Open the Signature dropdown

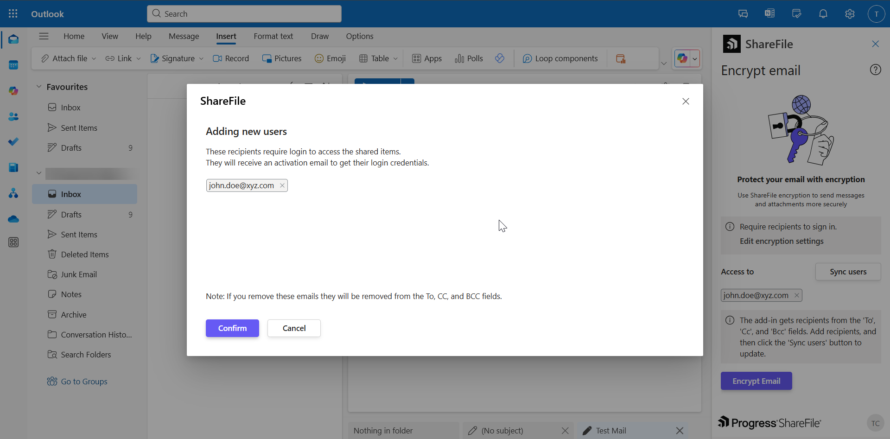pyautogui.click(x=201, y=59)
